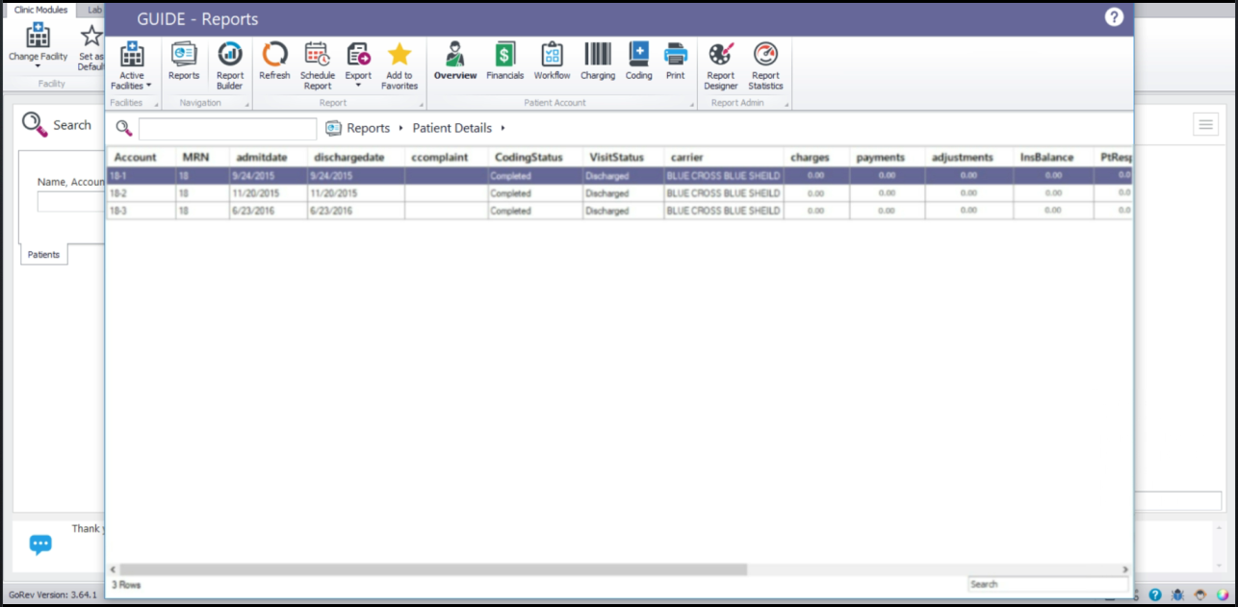Sort by the Account column header
This screenshot has height=607, width=1238.
coord(141,158)
